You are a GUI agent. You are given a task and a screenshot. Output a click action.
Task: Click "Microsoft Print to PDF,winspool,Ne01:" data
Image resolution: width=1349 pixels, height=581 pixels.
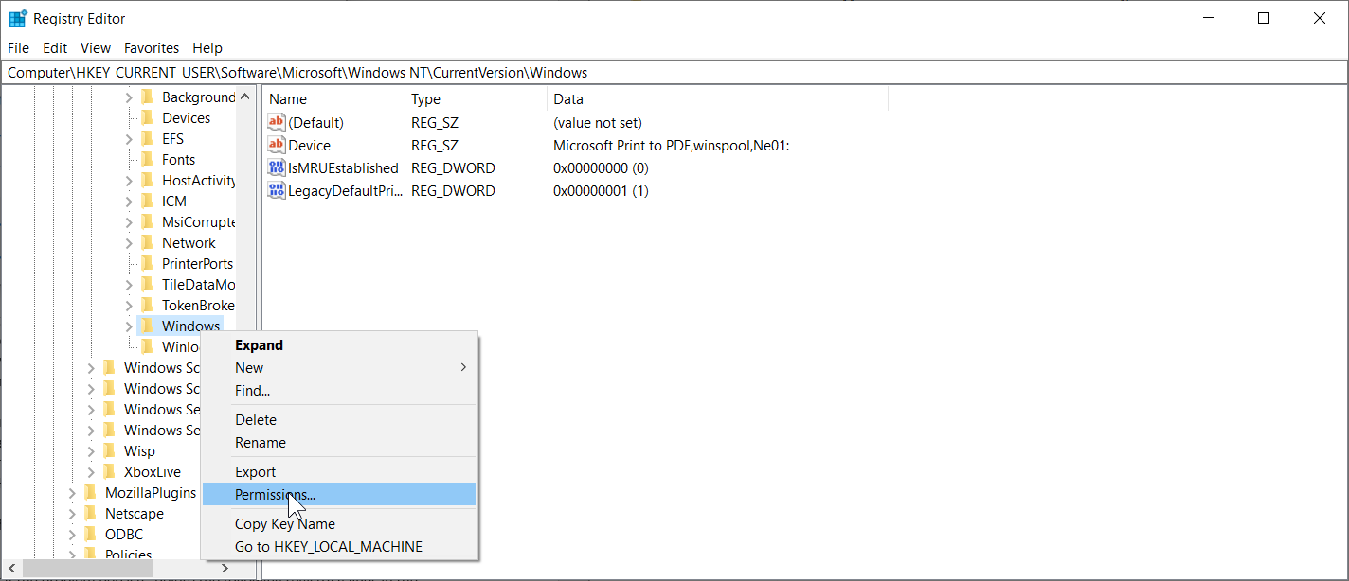(x=672, y=146)
